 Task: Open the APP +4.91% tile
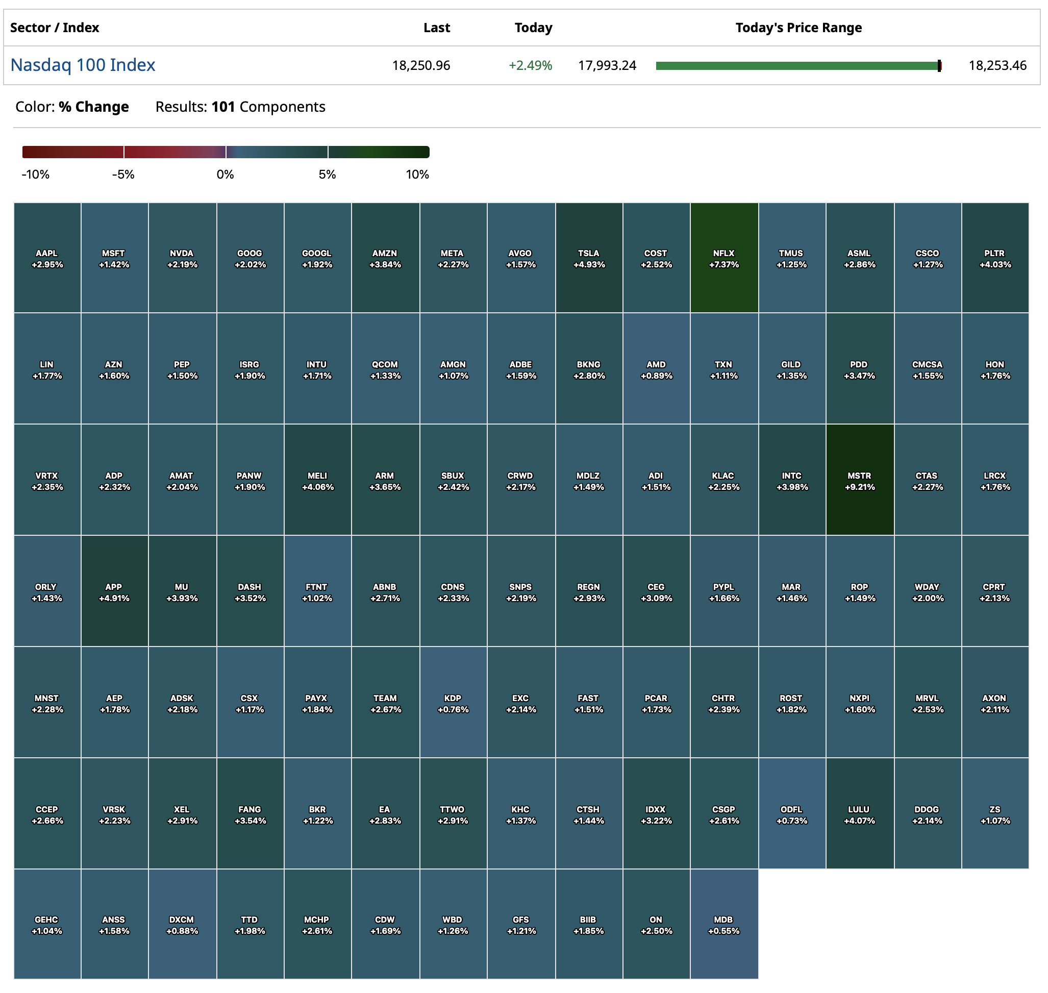pos(114,592)
